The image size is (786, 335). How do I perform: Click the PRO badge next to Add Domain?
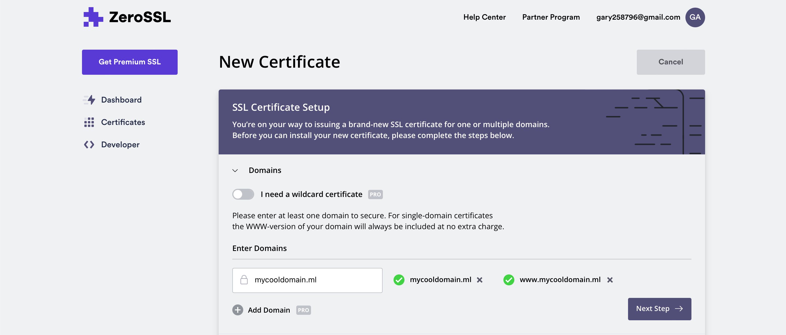[303, 310]
